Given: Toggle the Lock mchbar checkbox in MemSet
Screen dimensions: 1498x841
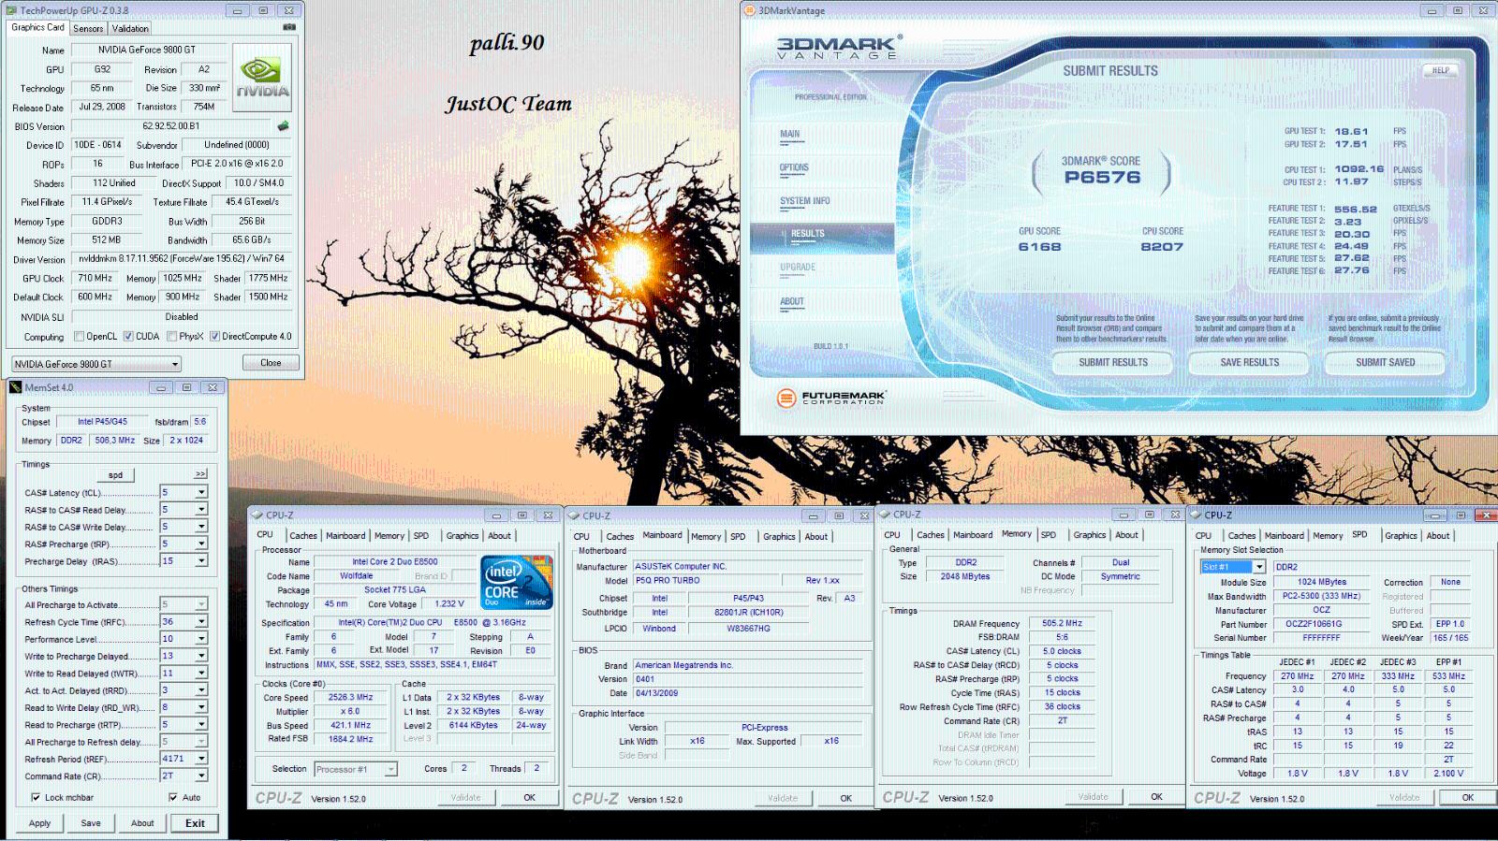Looking at the screenshot, I should click(36, 798).
